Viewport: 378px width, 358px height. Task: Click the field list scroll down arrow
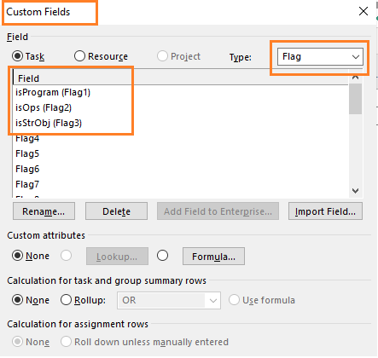pos(355,191)
